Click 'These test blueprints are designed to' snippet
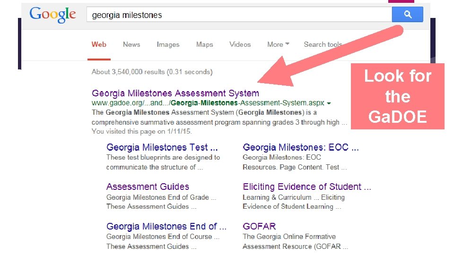Screen dimensions: 454x255 click(x=163, y=157)
